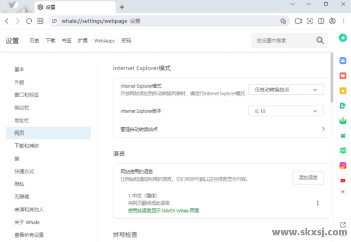Reload the current page
This screenshot has height=242, width=351.
29,21
